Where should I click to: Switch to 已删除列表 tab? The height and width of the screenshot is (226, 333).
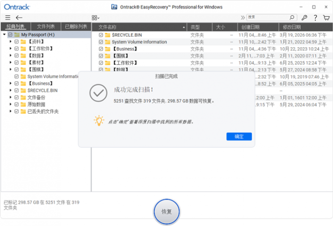(76, 27)
